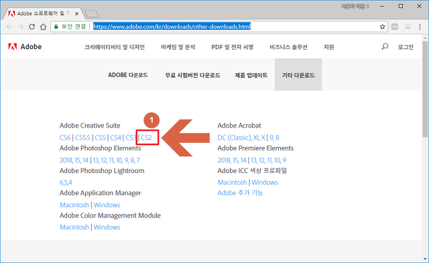Screen dimensions: 429x263
Task: Open the PDF 및 전자 서명 menu
Action: [233, 47]
